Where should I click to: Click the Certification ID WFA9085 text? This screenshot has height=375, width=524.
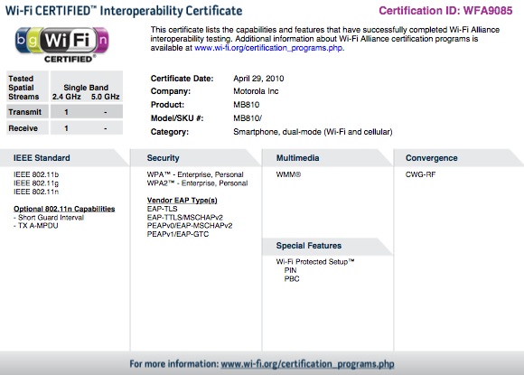point(445,11)
